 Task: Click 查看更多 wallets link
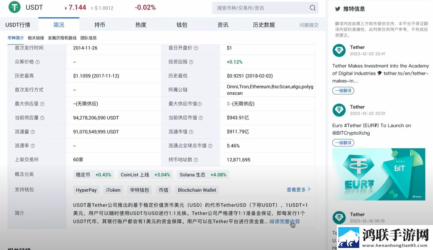(x=296, y=189)
